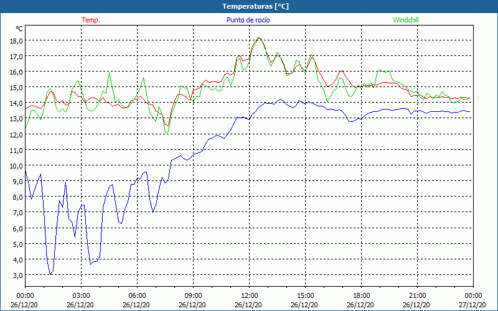Click the 9,0 y-axis value
Screen dimensions: 498x311
coord(18,182)
